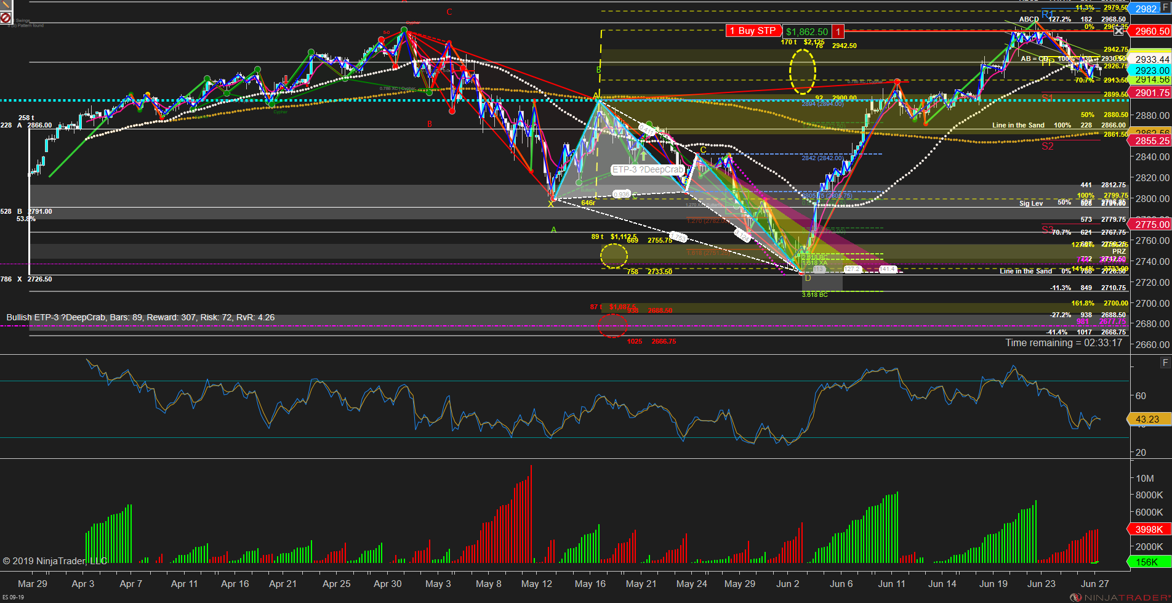
Task: Click the May 3 date label
Action: coord(438,583)
